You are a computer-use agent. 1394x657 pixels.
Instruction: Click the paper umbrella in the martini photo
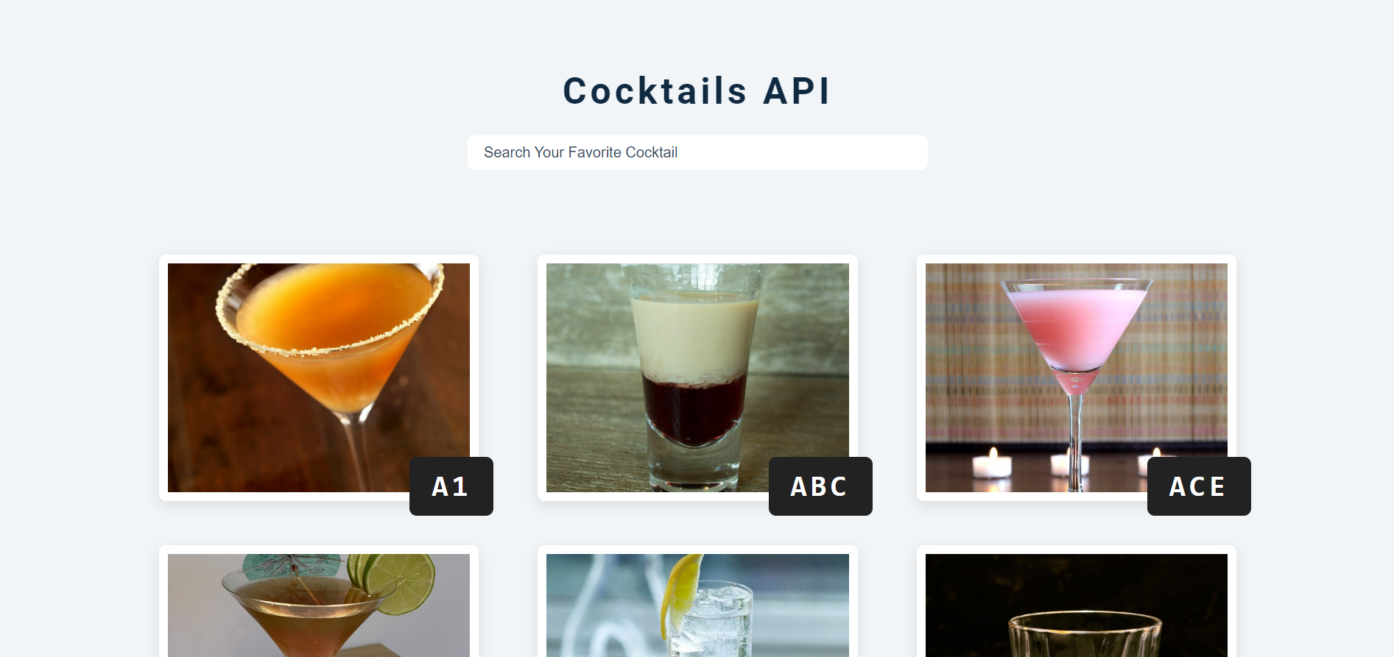291,566
